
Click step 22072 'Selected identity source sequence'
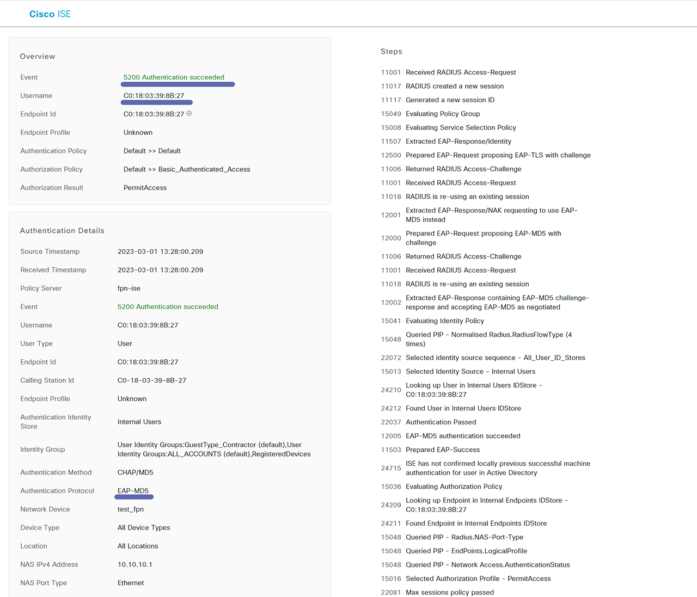pyautogui.click(x=483, y=358)
